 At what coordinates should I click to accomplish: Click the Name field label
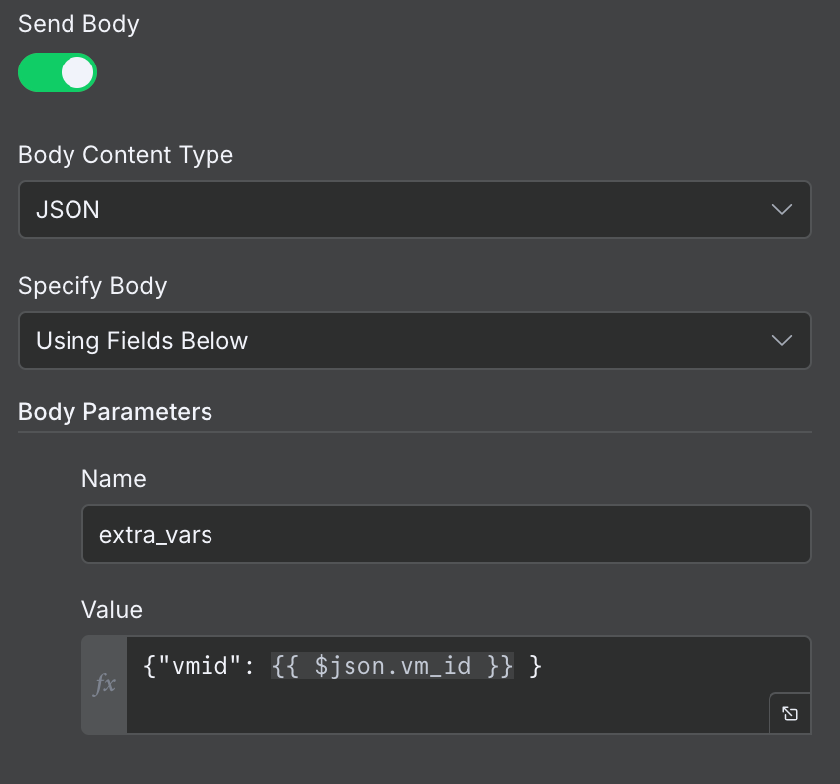point(113,479)
